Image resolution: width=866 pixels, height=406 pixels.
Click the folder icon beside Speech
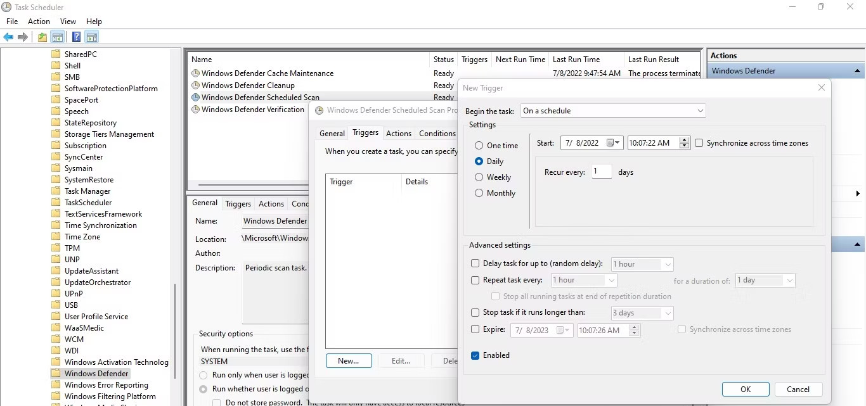point(56,111)
